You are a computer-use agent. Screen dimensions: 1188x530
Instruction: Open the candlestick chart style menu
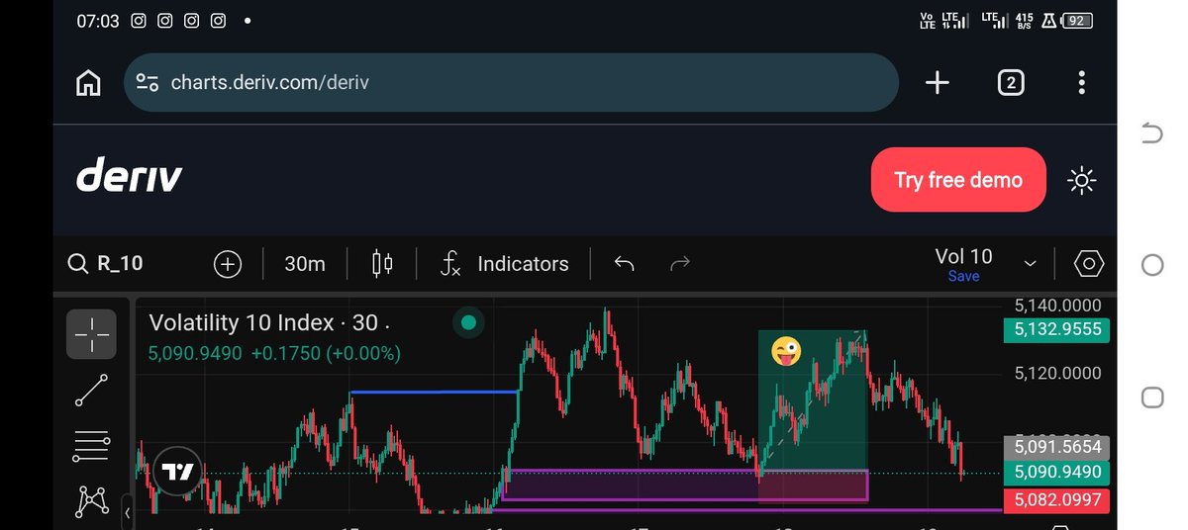[x=382, y=264]
